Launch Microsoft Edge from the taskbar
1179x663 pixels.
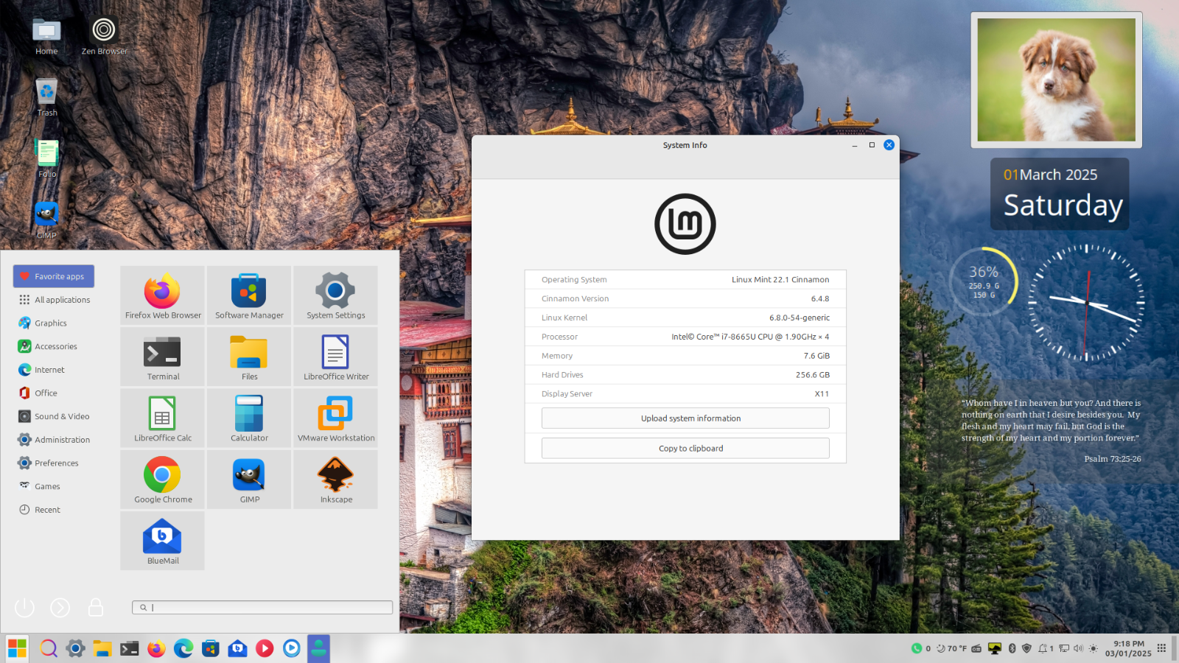[x=183, y=648]
